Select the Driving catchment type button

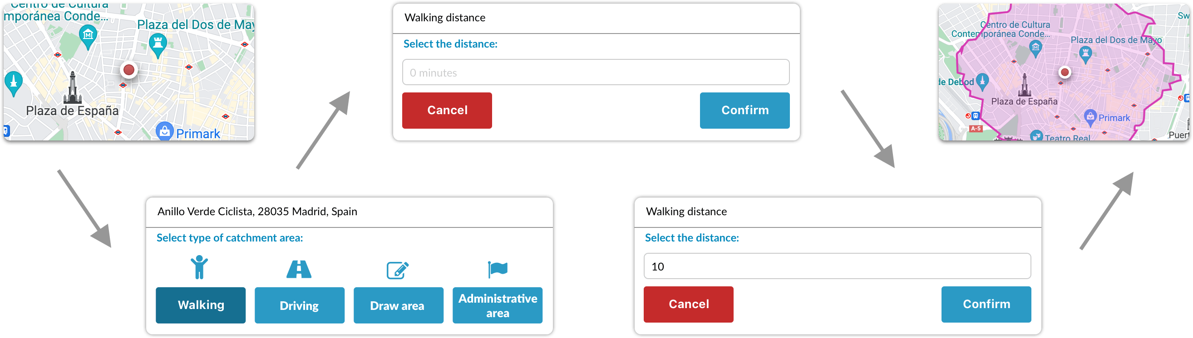[299, 305]
